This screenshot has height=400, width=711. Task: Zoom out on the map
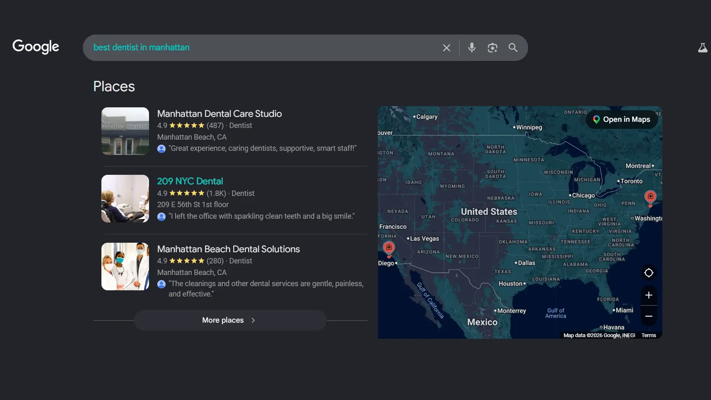648,316
